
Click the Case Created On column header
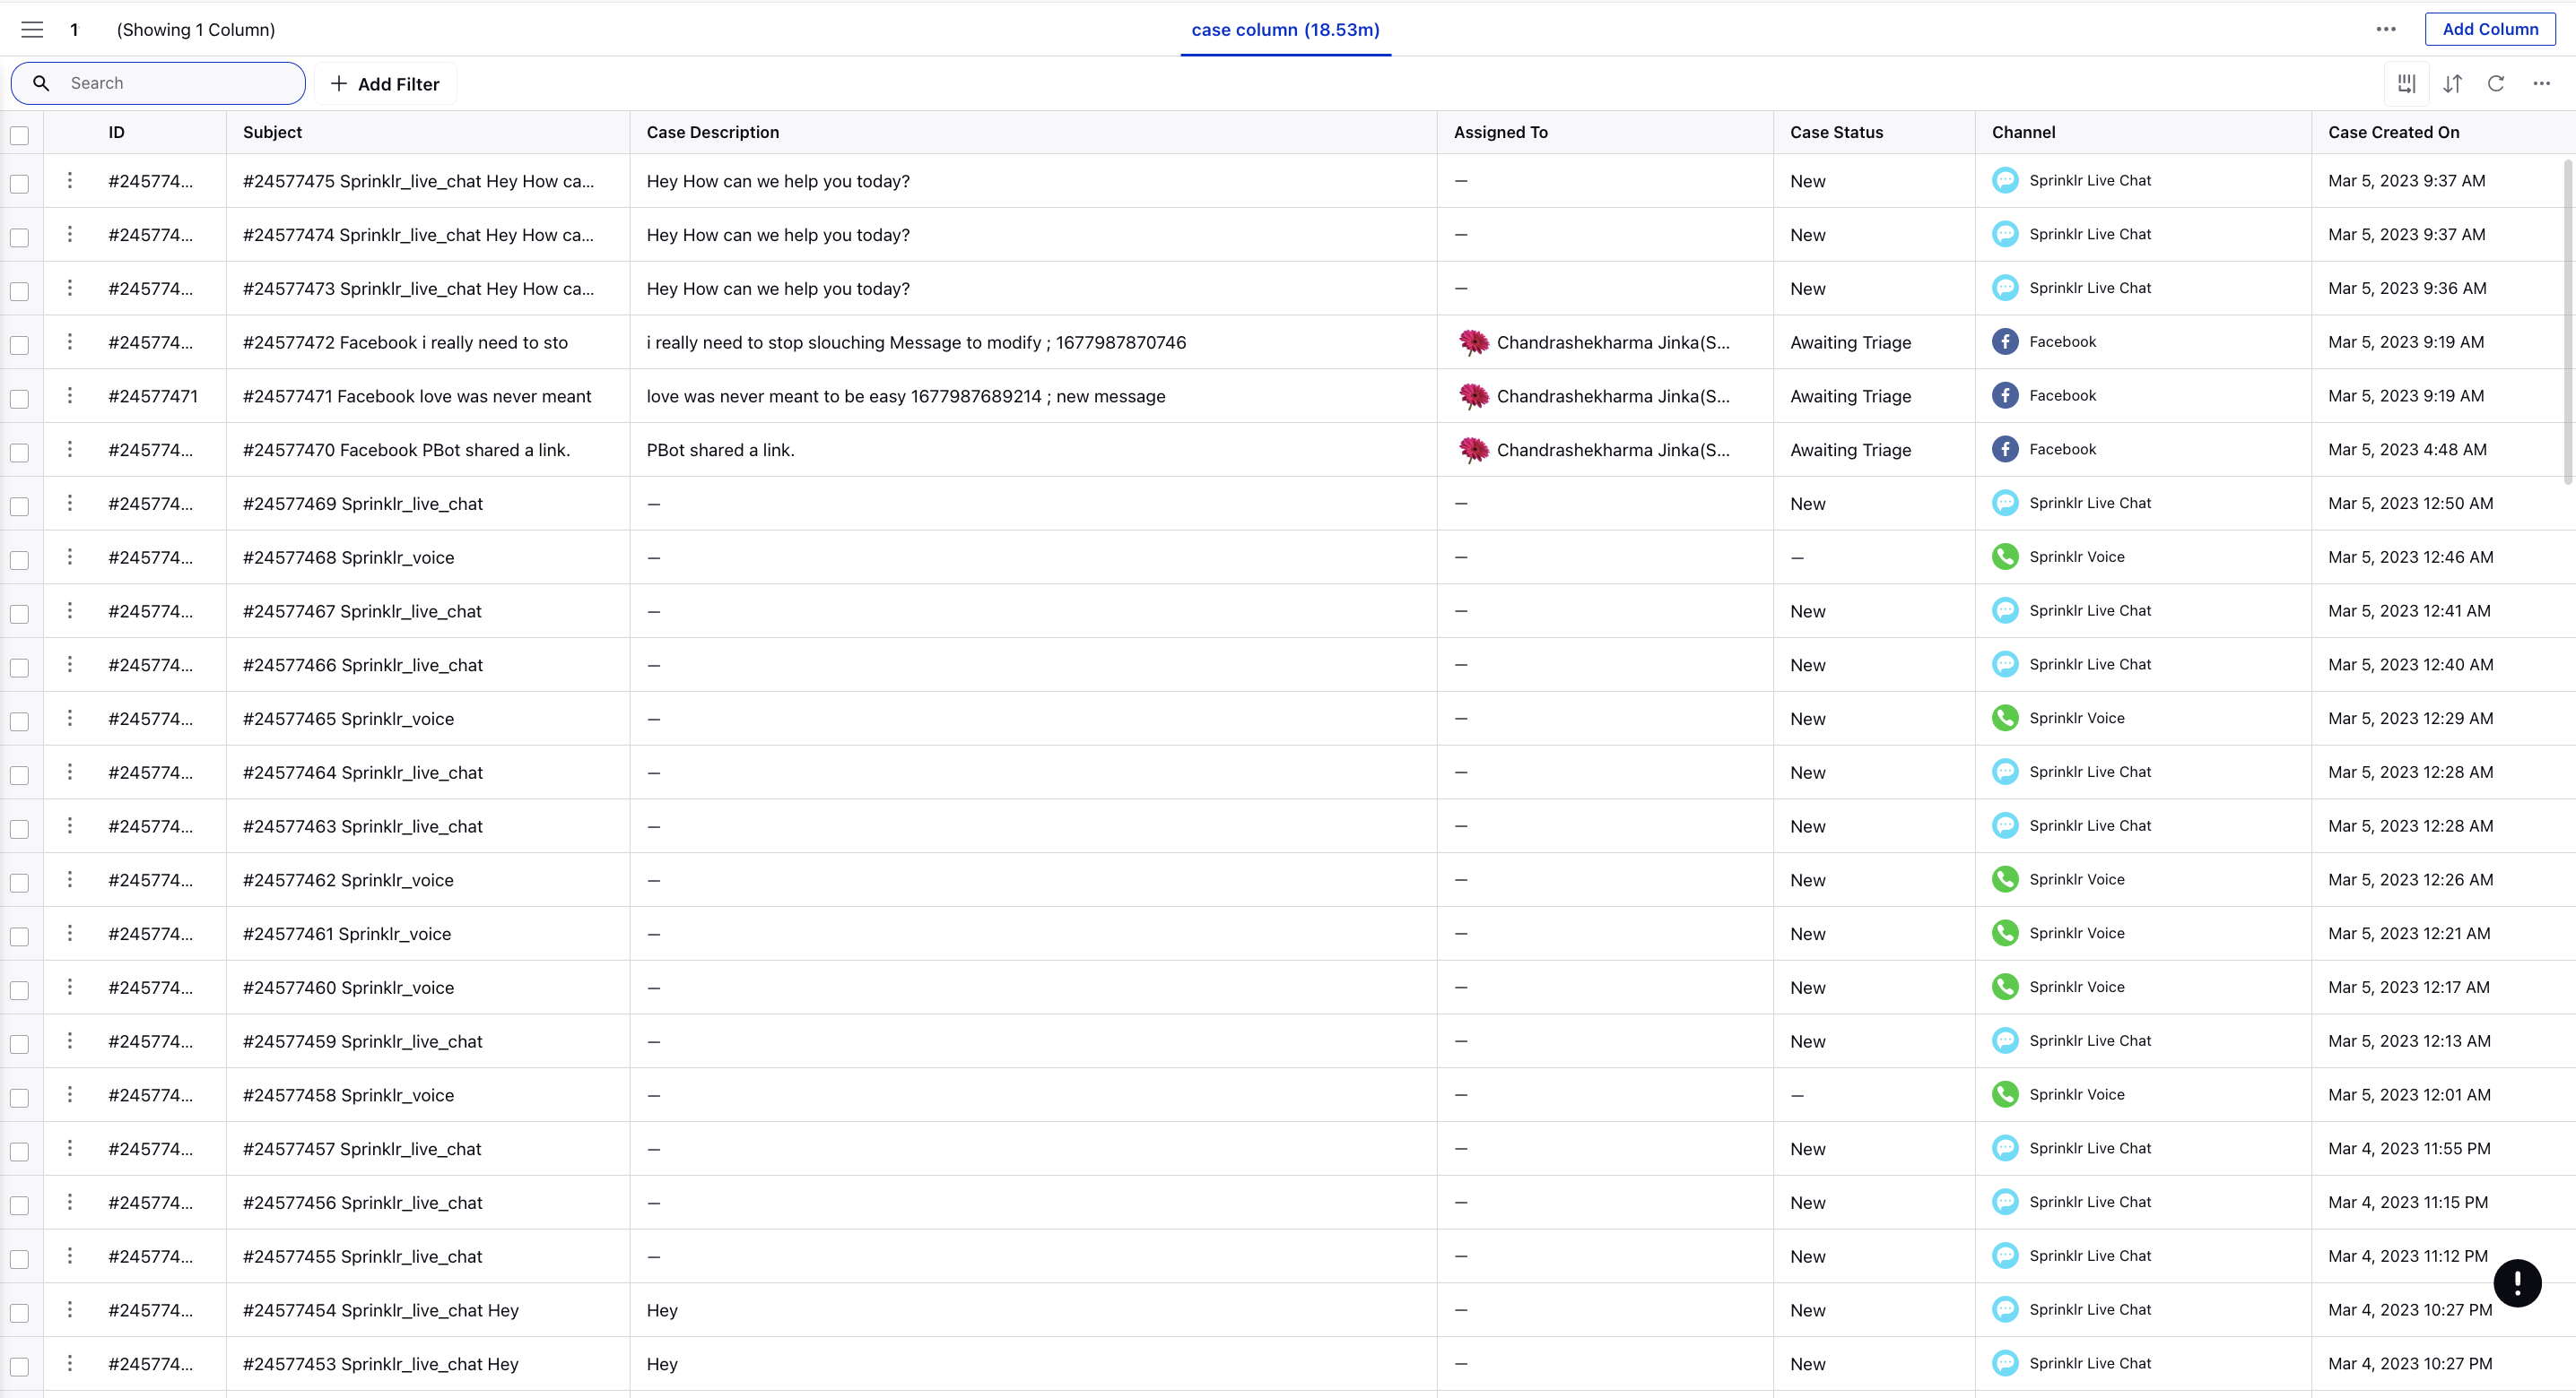(2393, 132)
